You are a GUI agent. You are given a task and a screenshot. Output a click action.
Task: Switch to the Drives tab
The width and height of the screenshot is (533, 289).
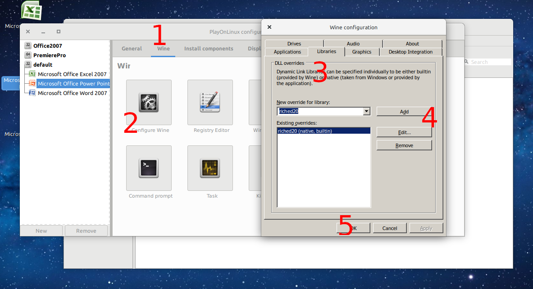coord(294,44)
